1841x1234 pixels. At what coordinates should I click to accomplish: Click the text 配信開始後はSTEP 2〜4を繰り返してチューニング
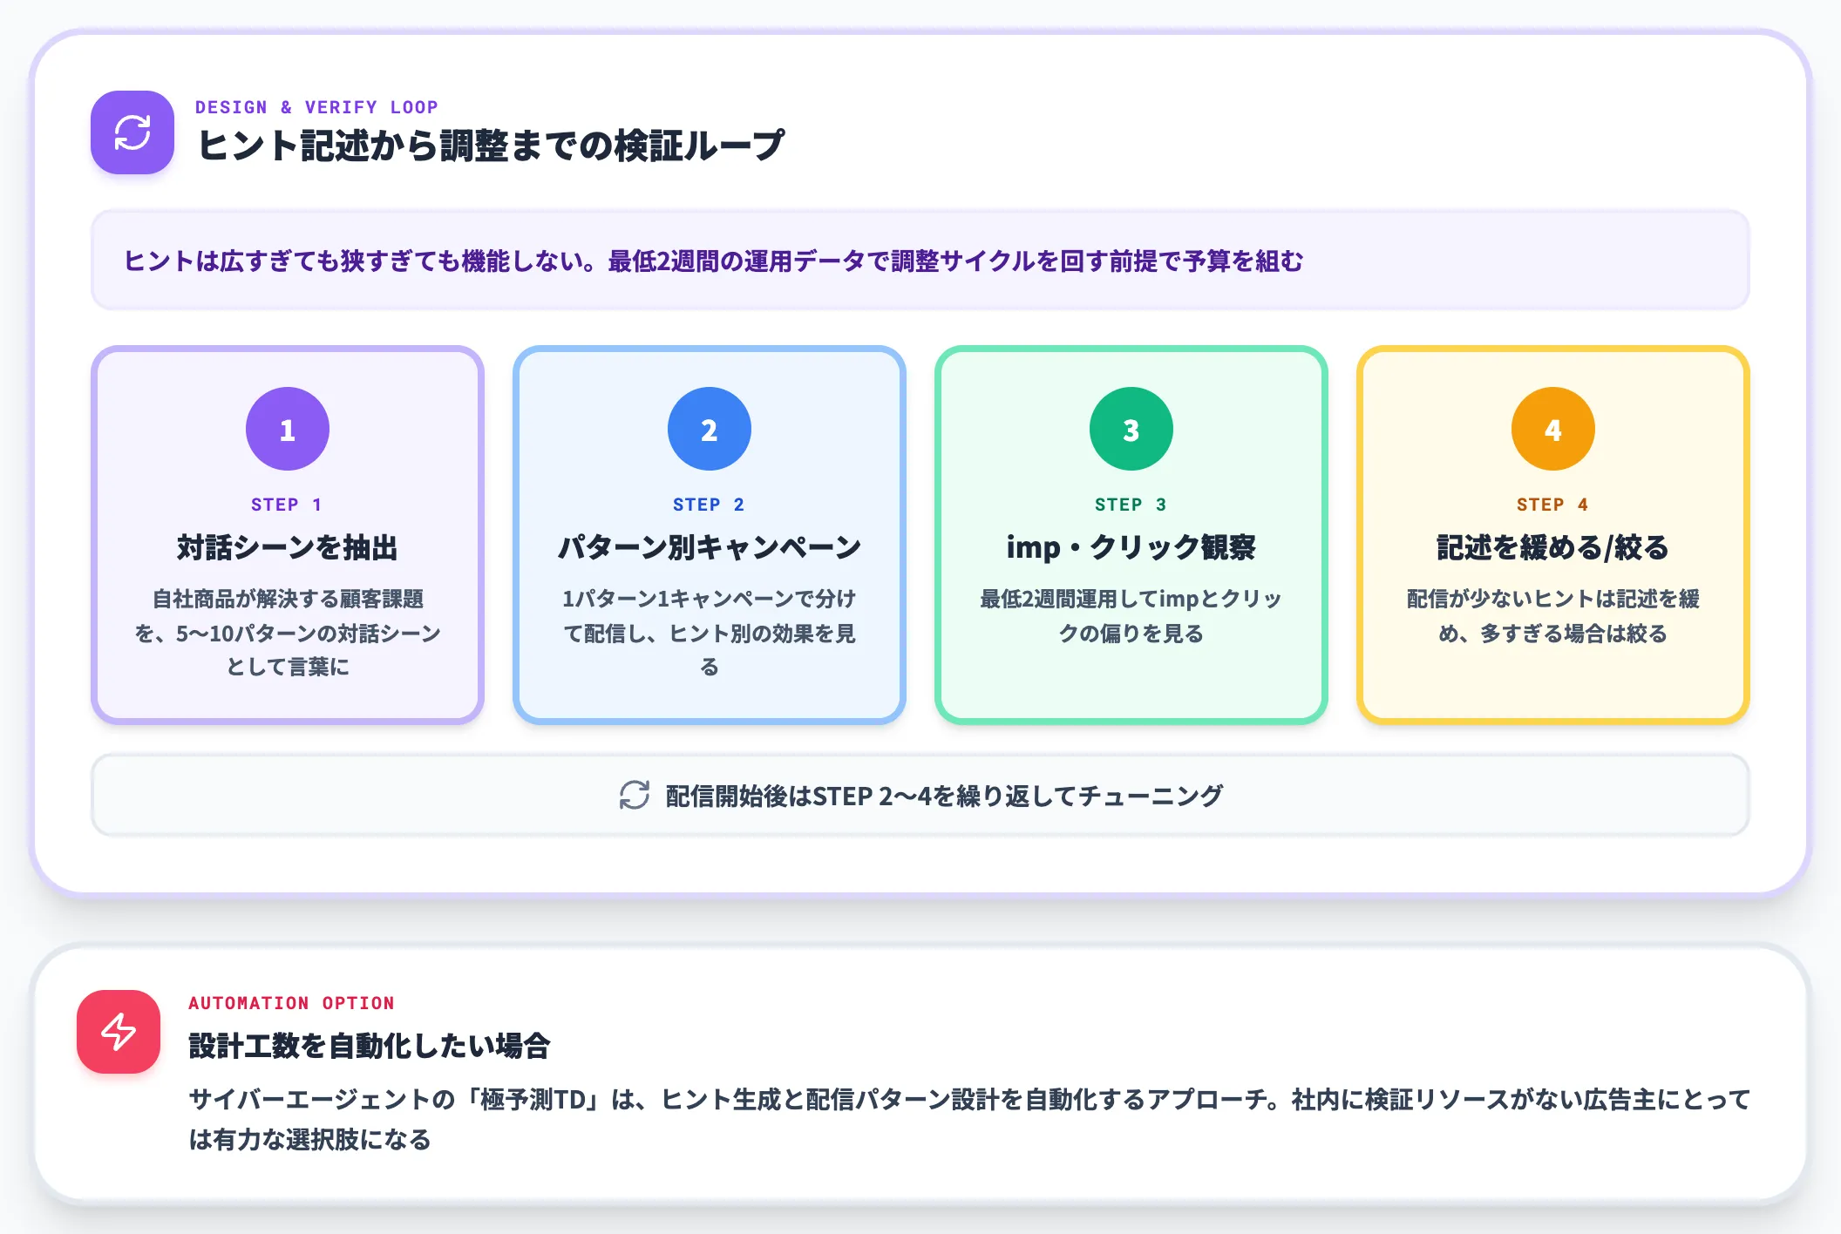point(944,796)
